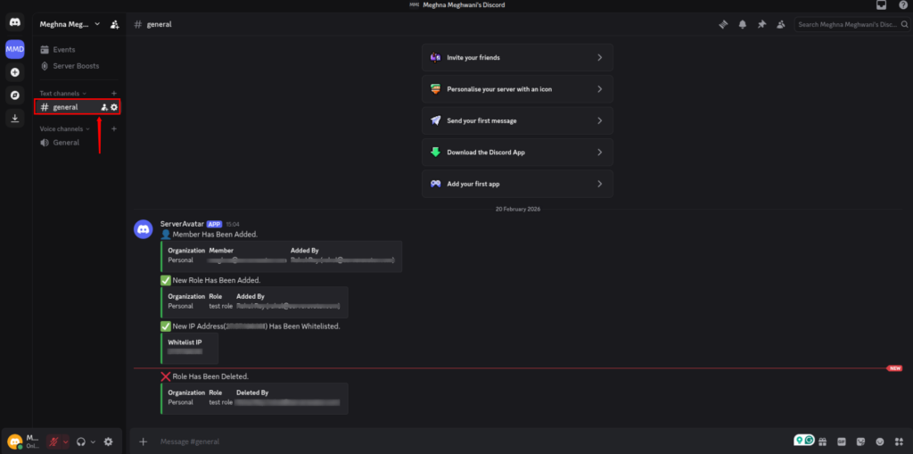Viewport: 913px width, 454px height.
Task: Open the Apps launcher icon
Action: coord(899,442)
